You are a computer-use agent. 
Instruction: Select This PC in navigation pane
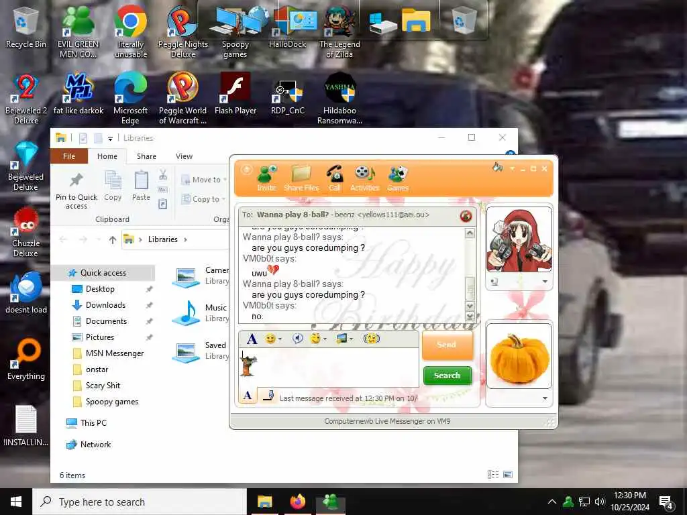pos(93,423)
